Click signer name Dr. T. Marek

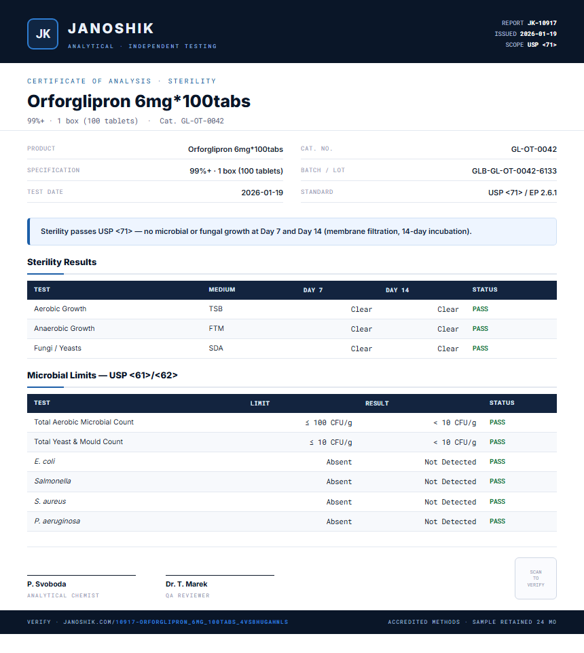click(187, 584)
